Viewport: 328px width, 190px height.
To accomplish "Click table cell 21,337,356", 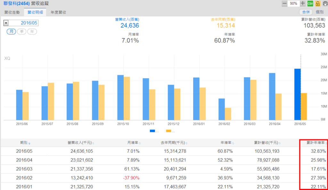I will (82, 169).
